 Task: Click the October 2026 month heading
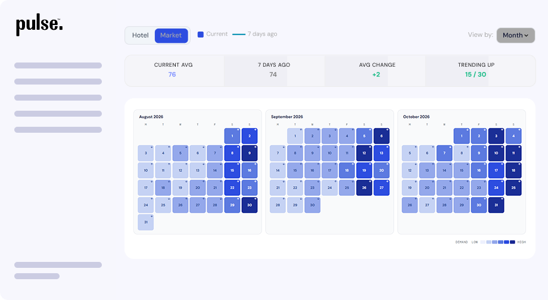click(x=416, y=117)
